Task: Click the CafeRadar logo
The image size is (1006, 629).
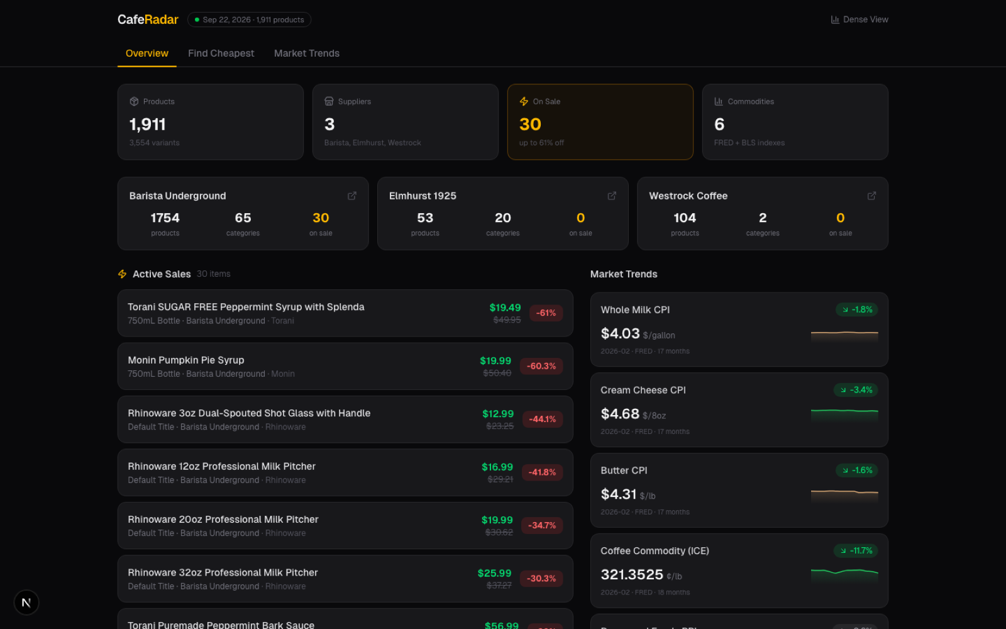Action: click(x=148, y=19)
